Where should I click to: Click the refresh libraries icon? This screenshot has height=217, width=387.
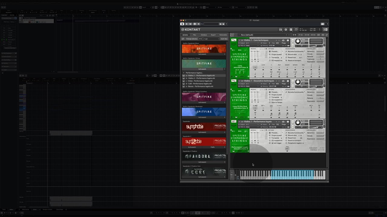[x=183, y=39]
